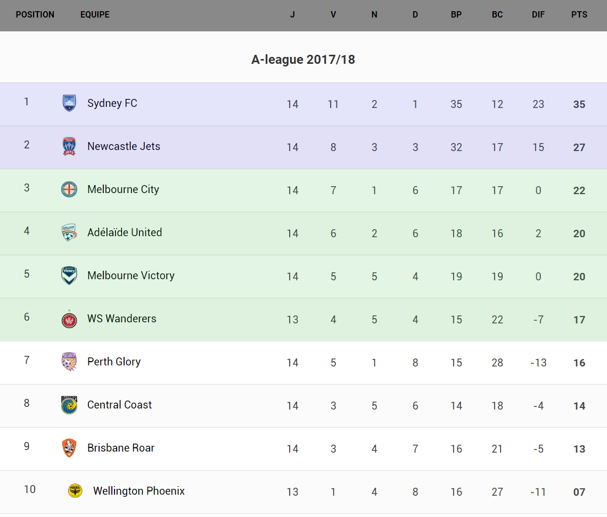
Task: Select the WS Wanderers round badge
Action: point(69,319)
